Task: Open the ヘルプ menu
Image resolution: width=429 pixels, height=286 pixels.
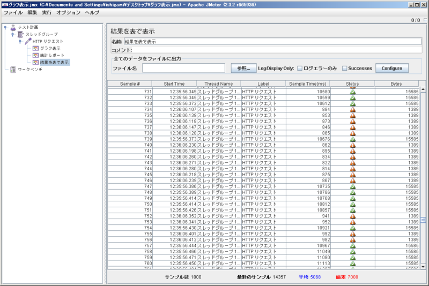Action: [x=92, y=12]
